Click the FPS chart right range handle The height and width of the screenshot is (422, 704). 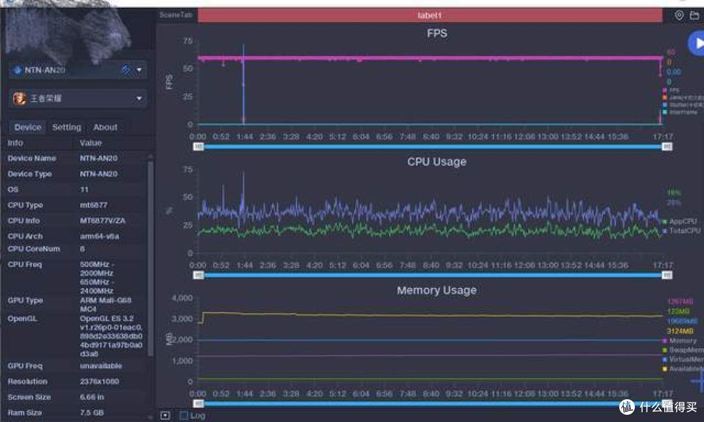pyautogui.click(x=667, y=147)
